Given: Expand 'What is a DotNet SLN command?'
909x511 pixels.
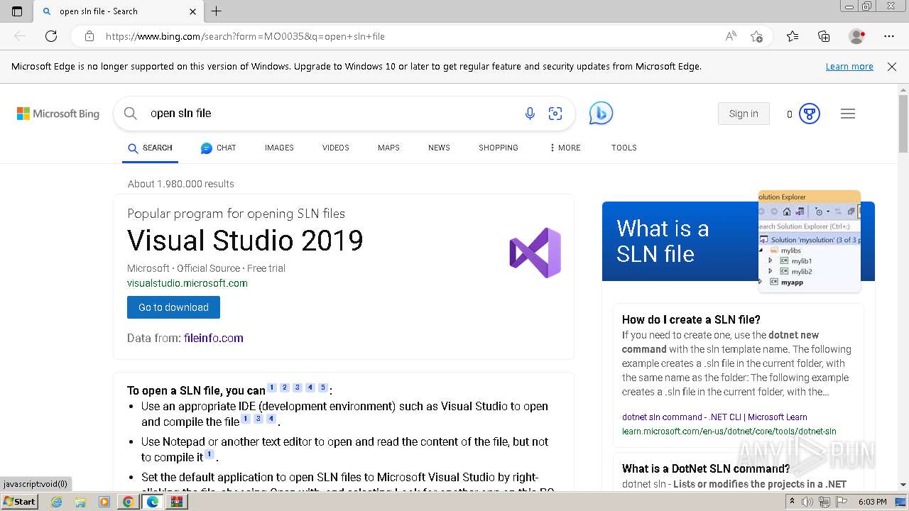Looking at the screenshot, I should click(706, 468).
